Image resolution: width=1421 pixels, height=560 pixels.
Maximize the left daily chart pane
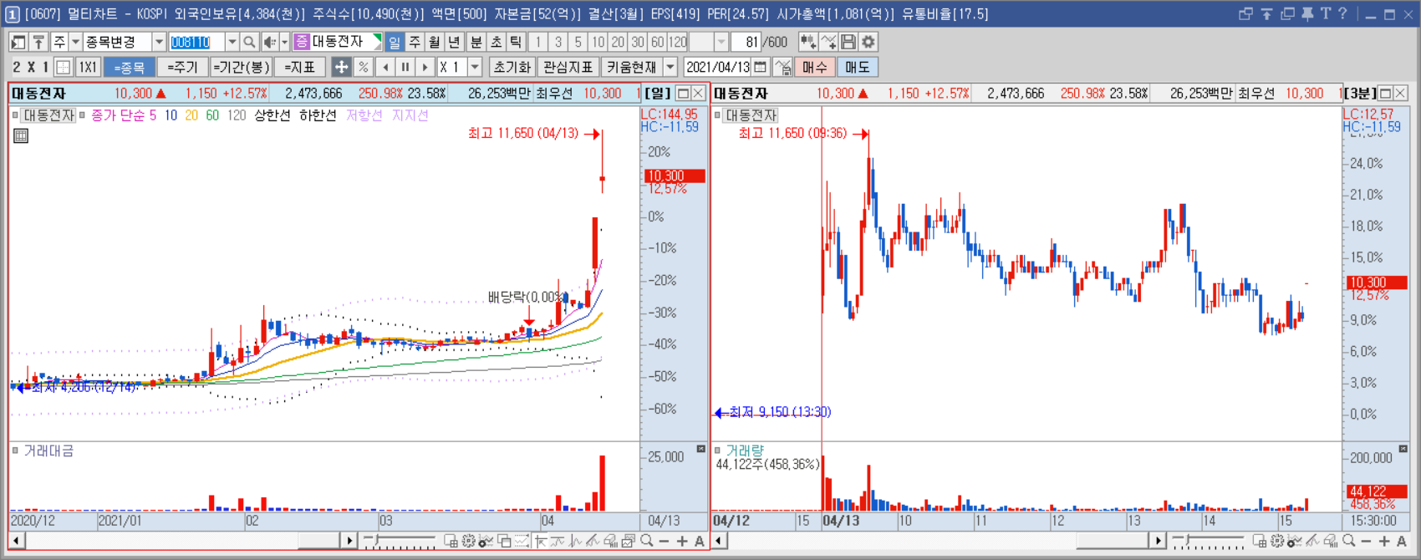[683, 94]
